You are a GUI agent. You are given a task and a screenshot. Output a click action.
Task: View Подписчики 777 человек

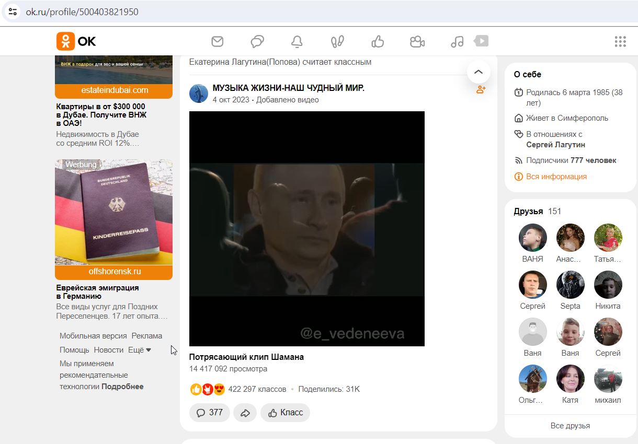571,160
